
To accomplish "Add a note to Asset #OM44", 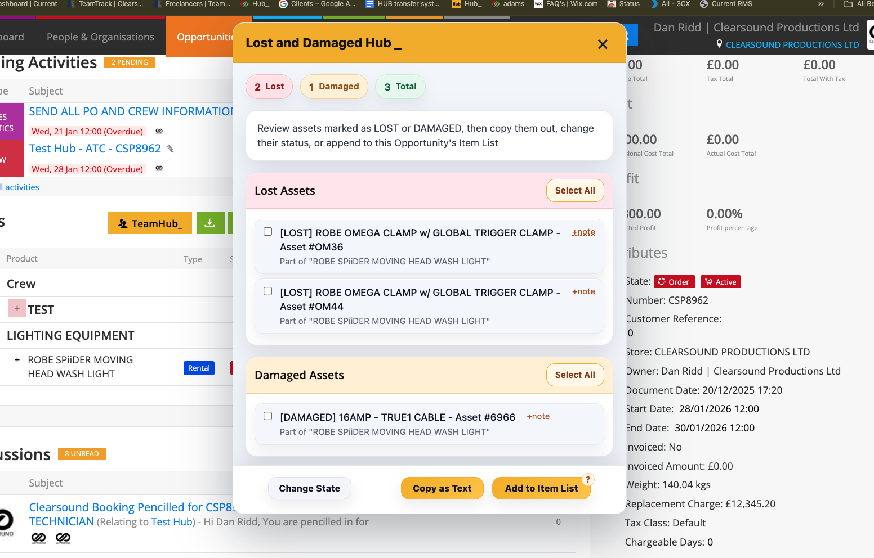I will point(583,291).
